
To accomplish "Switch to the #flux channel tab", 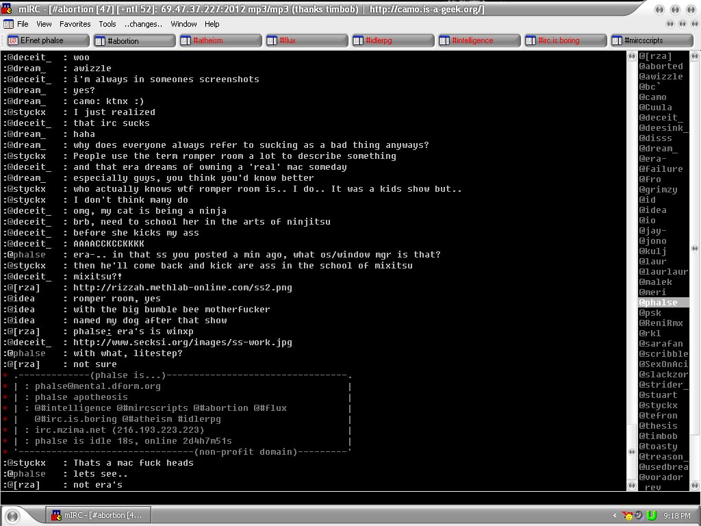I will [307, 40].
